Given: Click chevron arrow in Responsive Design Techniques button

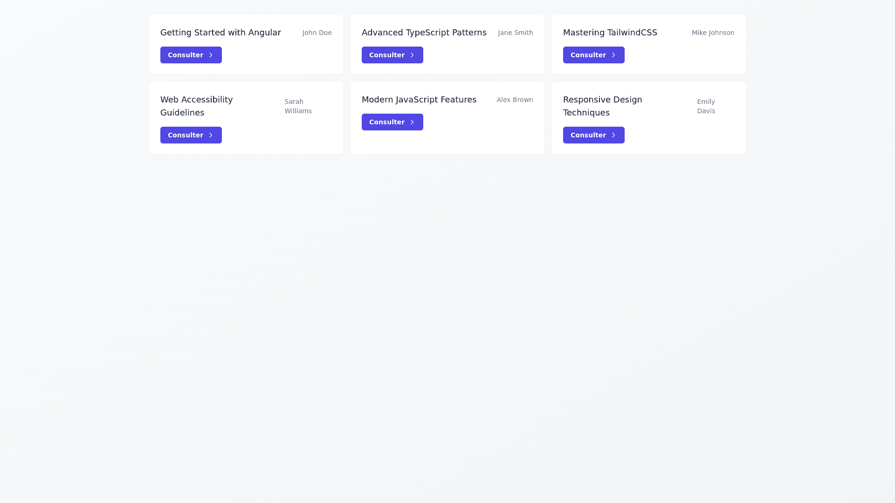Looking at the screenshot, I should tap(613, 135).
